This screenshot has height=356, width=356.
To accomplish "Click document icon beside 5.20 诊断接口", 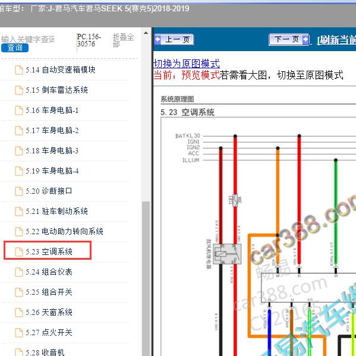I will [x=19, y=191].
